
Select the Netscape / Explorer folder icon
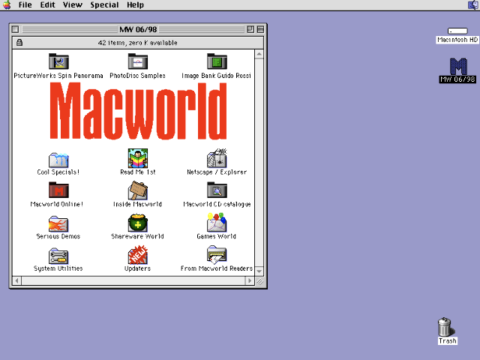217,158
